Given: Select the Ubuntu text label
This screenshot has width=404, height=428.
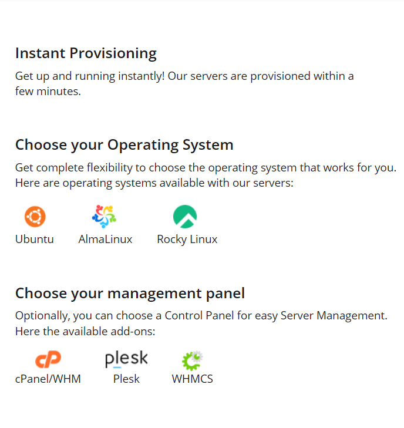Looking at the screenshot, I should 35,239.
